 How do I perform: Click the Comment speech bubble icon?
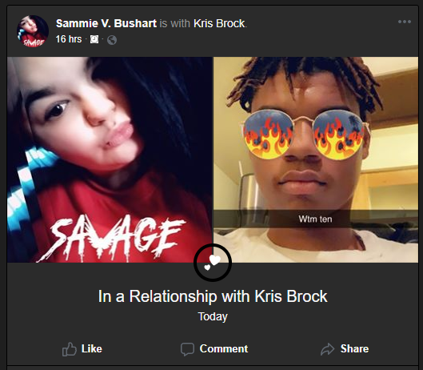click(187, 349)
